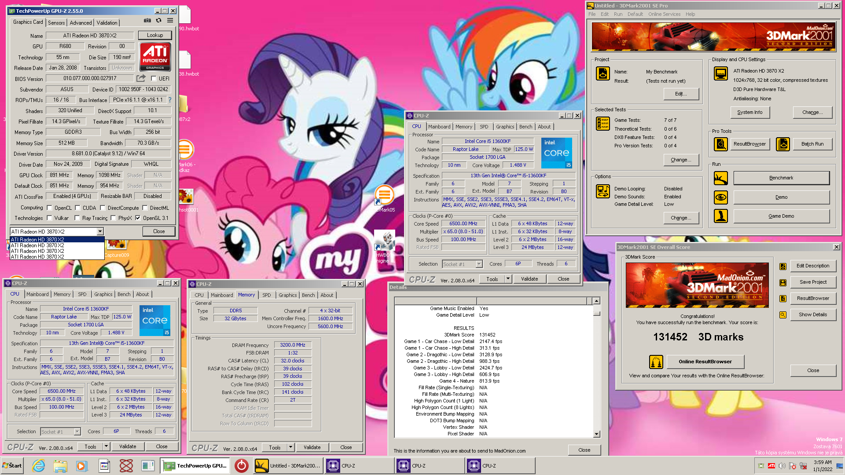The image size is (845, 475).
Task: Collapse GPU-Z graphics card selection dropdown
Action: (100, 231)
